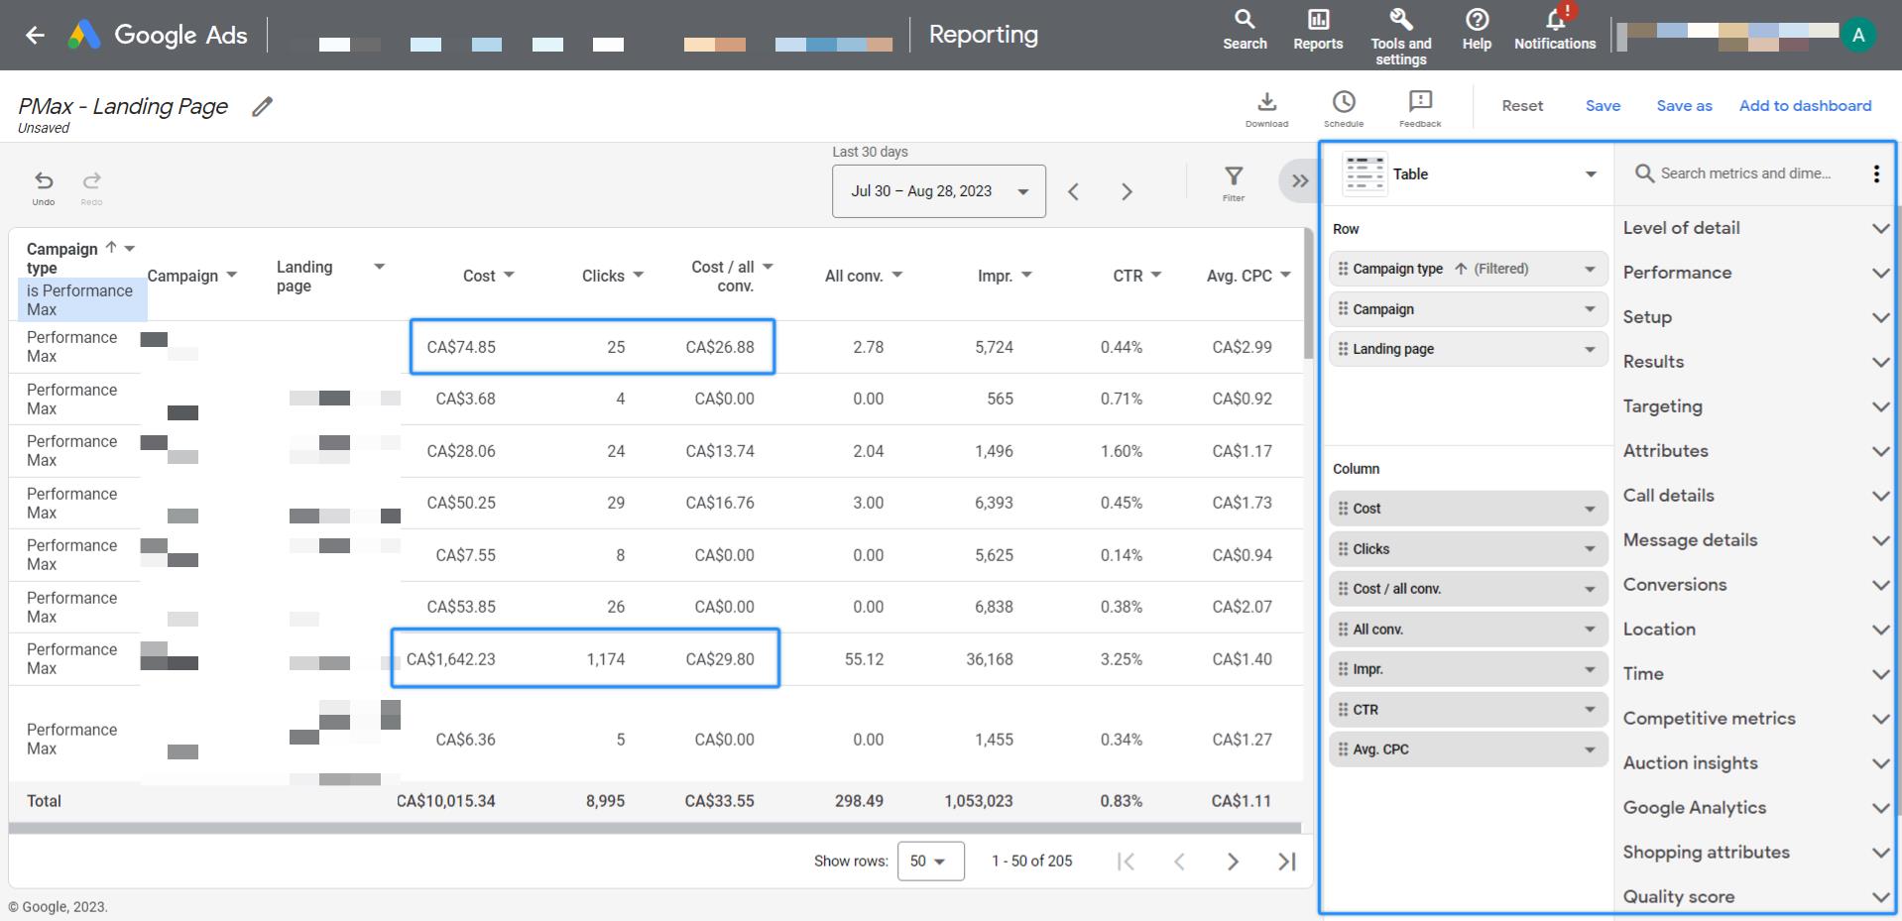Click Search metrics and dimensions field

pos(1745,173)
